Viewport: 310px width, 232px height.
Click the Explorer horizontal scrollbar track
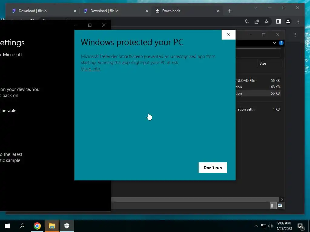pos(195,199)
